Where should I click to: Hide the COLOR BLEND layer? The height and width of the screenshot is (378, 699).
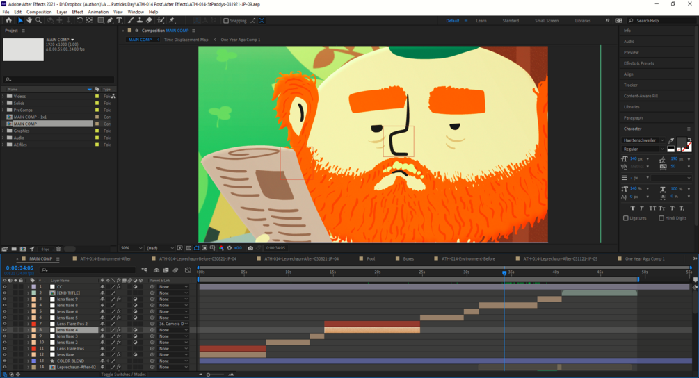(x=4, y=361)
